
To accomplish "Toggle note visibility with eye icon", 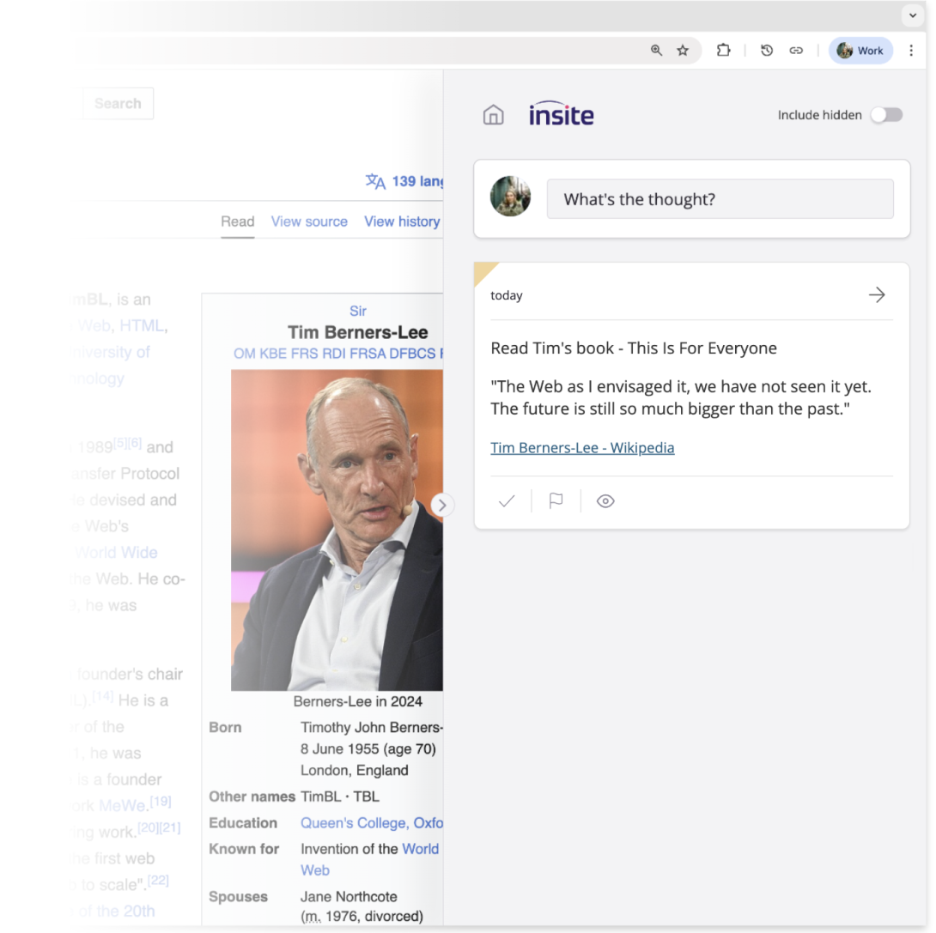I will click(x=605, y=501).
